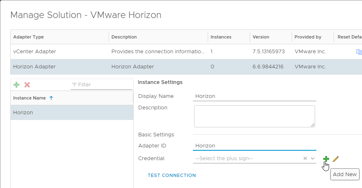The width and height of the screenshot is (362, 188).
Task: Click the Adapter ID field
Action: [x=254, y=146]
